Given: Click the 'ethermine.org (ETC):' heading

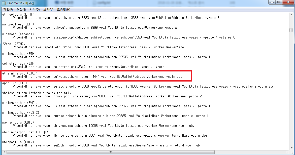Looking at the screenshot, I should tap(20, 73).
